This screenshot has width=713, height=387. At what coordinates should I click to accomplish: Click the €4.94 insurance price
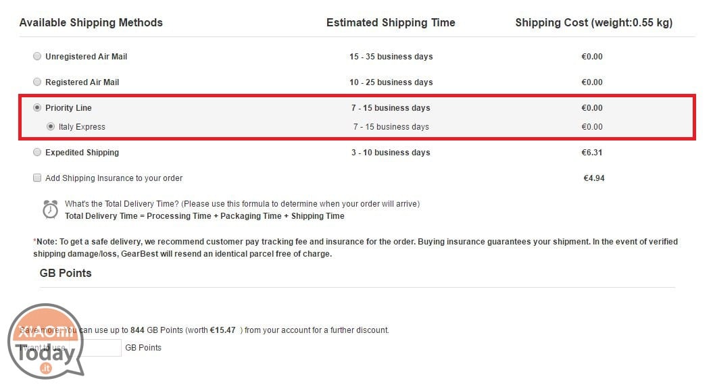tap(594, 178)
